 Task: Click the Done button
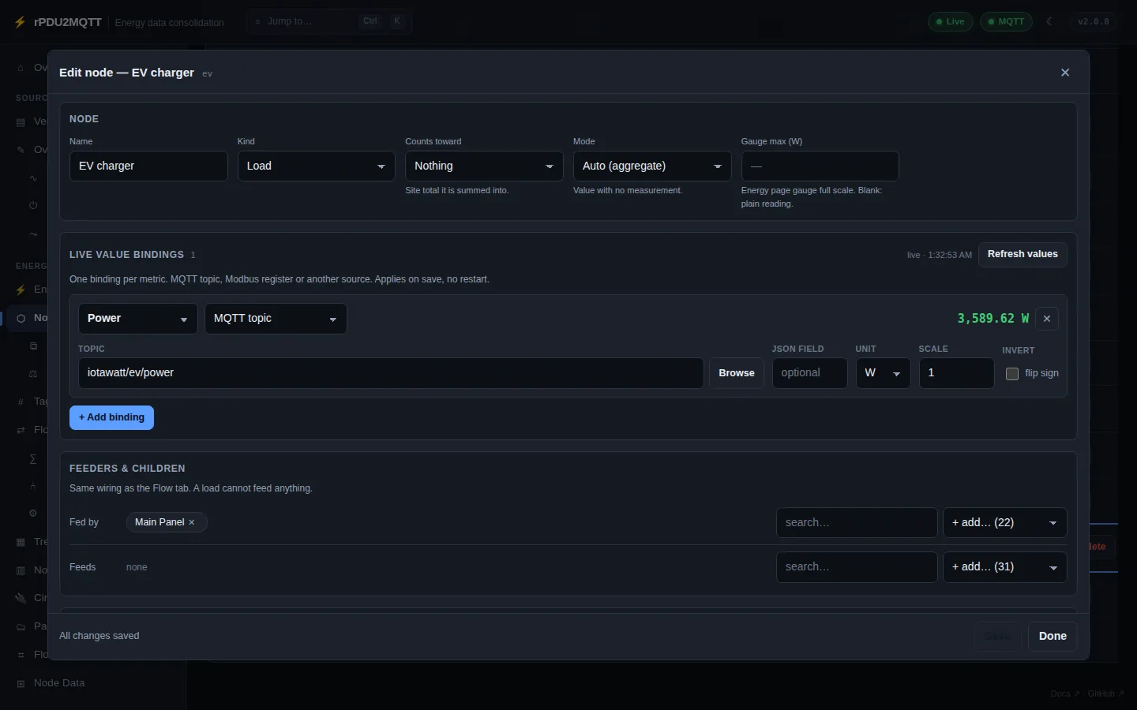[1053, 636]
